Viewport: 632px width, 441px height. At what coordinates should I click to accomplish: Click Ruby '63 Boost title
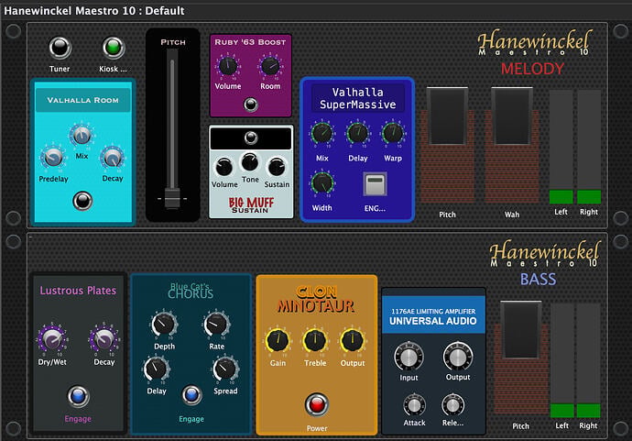[250, 42]
